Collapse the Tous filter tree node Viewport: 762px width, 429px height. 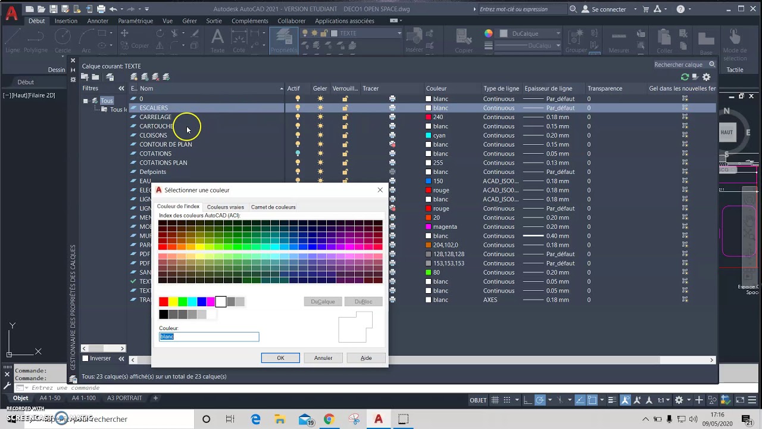(85, 101)
